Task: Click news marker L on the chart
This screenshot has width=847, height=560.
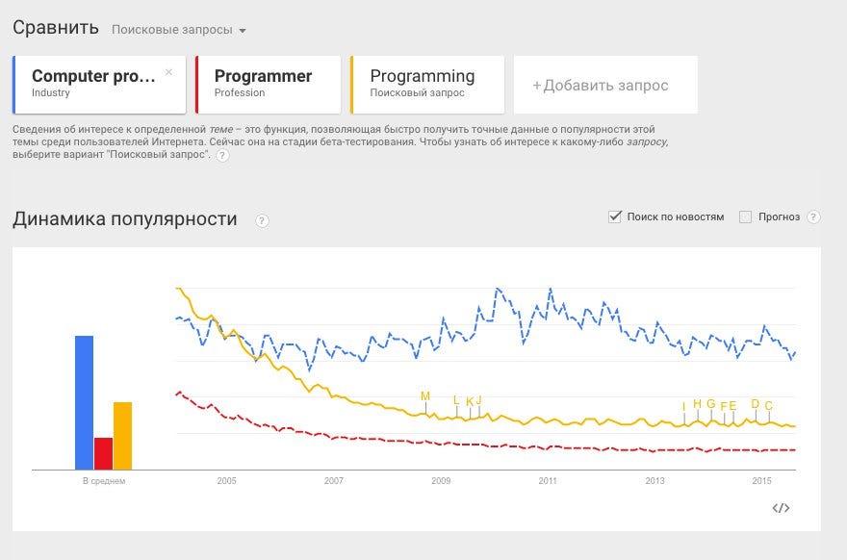Action: click(x=456, y=400)
